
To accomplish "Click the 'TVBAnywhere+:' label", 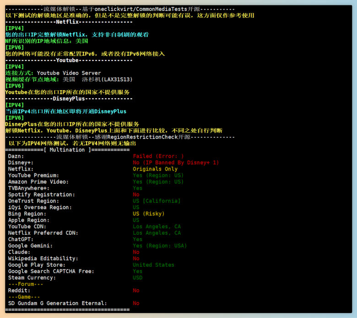I will (x=29, y=188).
